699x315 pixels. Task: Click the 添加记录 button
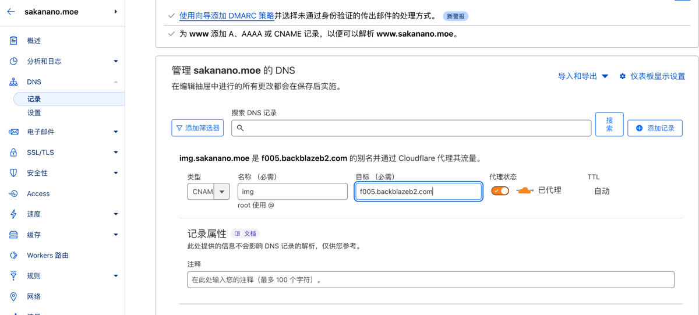tap(655, 128)
